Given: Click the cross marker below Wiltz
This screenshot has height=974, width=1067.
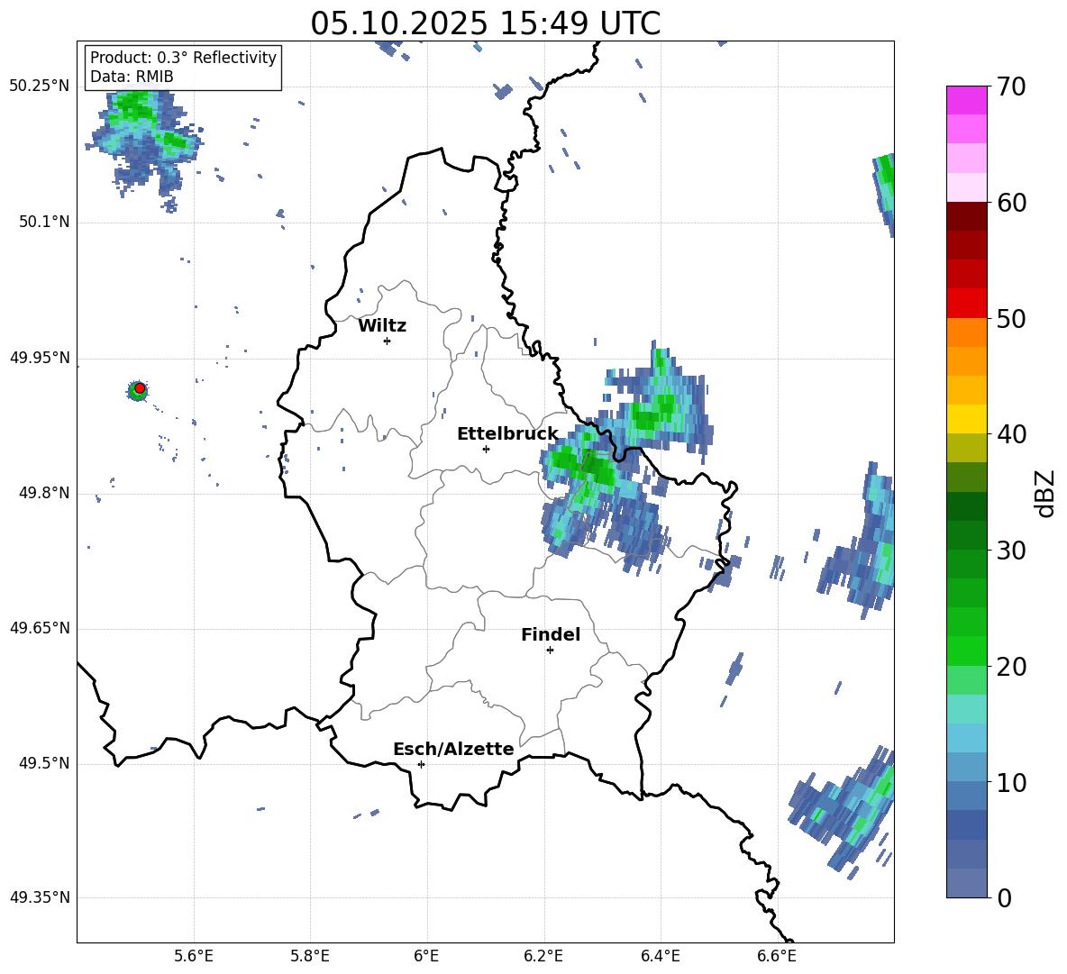Looking at the screenshot, I should (387, 341).
